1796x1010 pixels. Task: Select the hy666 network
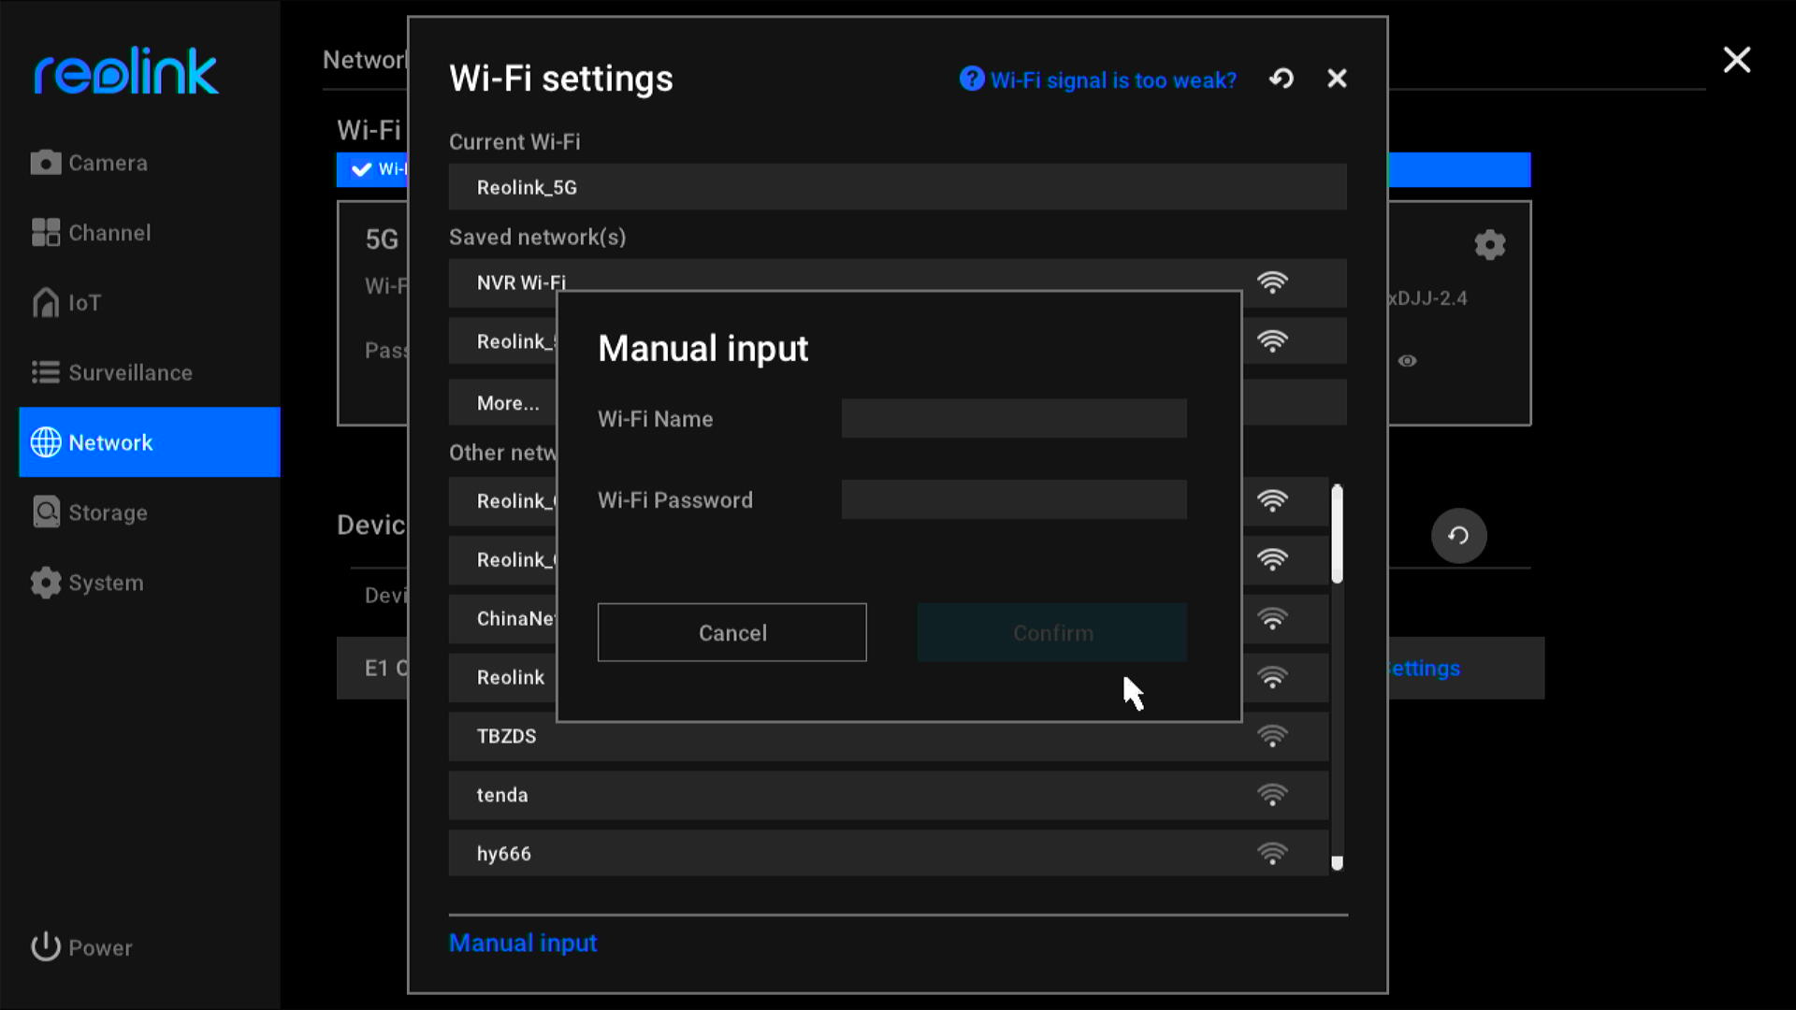pyautogui.click(x=889, y=854)
